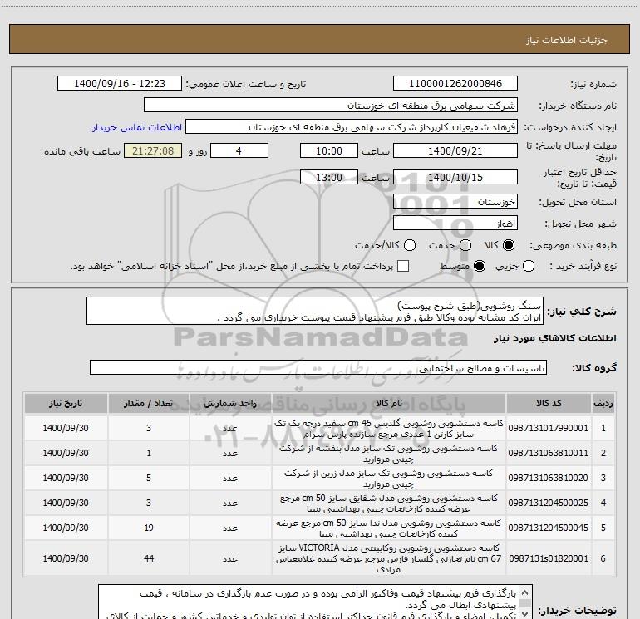Select the کالا/خدمت radio button

410,245
